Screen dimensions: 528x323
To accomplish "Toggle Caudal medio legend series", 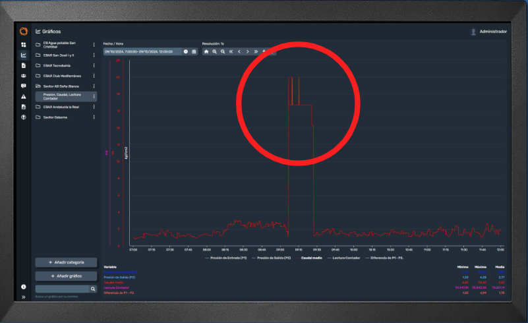I will (309, 258).
